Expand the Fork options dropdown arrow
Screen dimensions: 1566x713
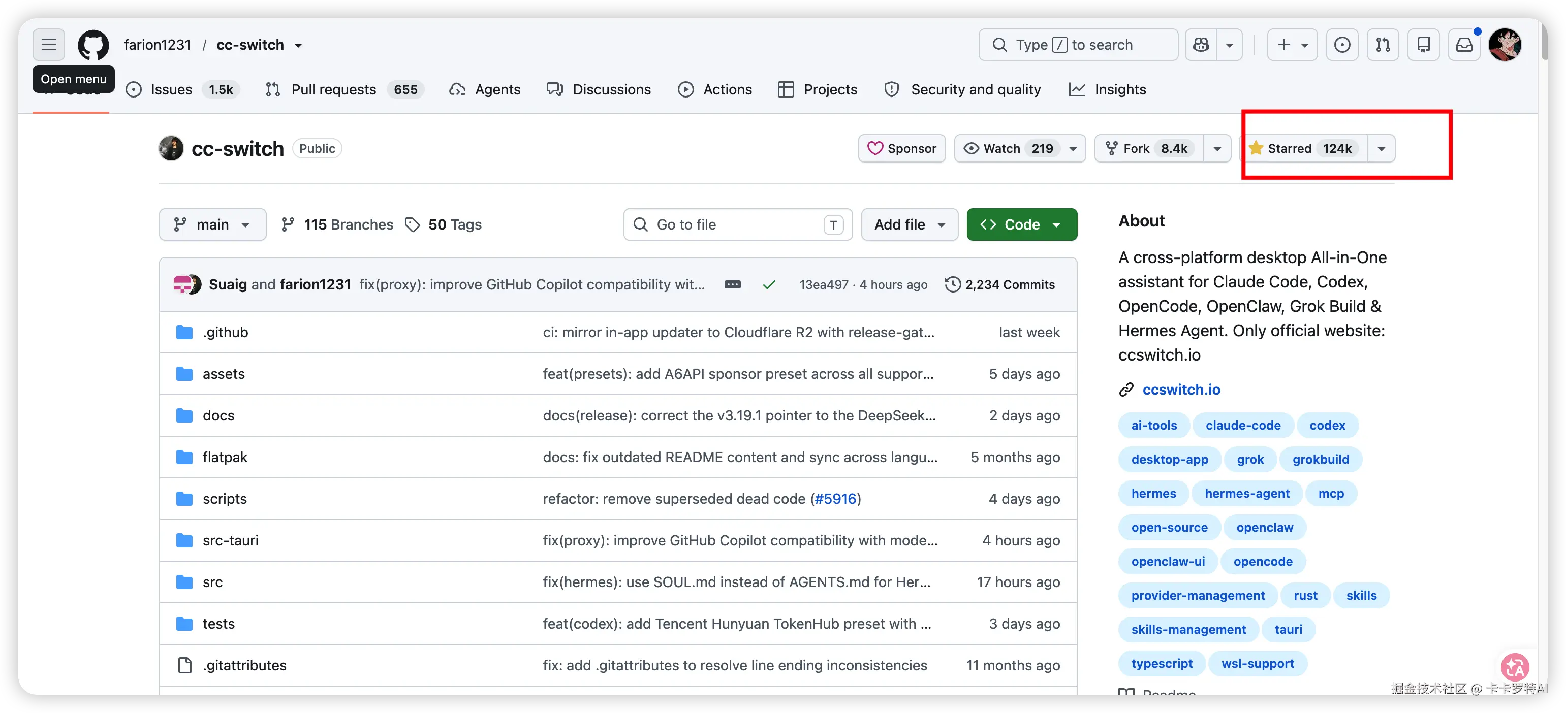[1217, 148]
